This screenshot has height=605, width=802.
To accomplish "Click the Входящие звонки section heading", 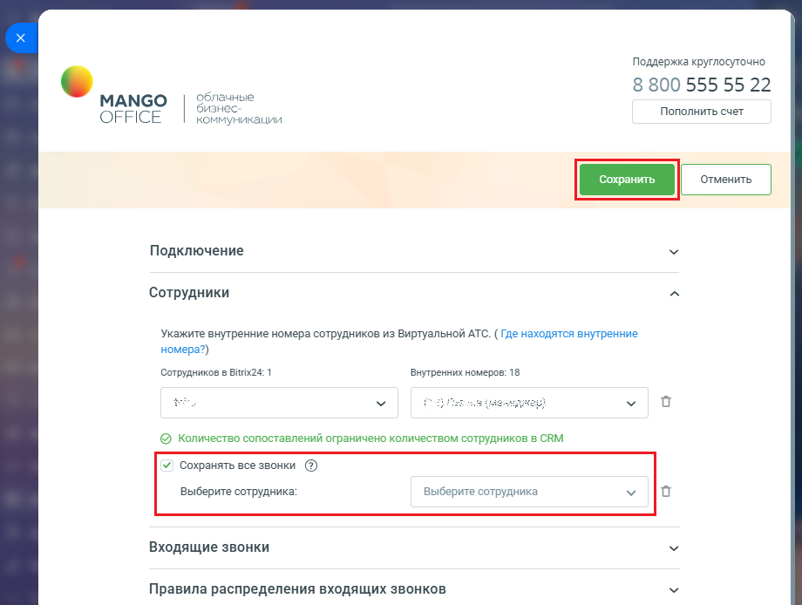I will (x=209, y=547).
